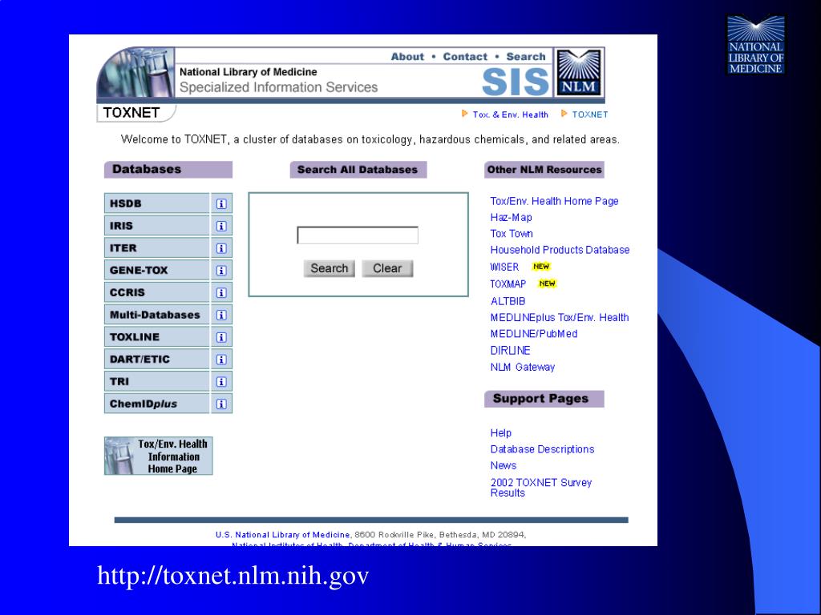Click the NEW badge next to WISER
821x615 pixels.
541,267
